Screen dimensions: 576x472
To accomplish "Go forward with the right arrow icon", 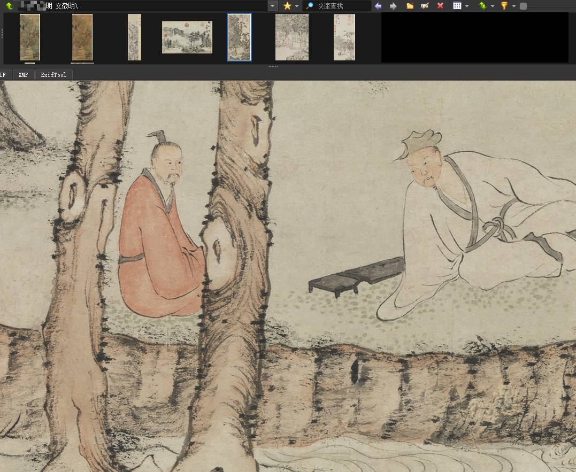I will click(x=393, y=6).
